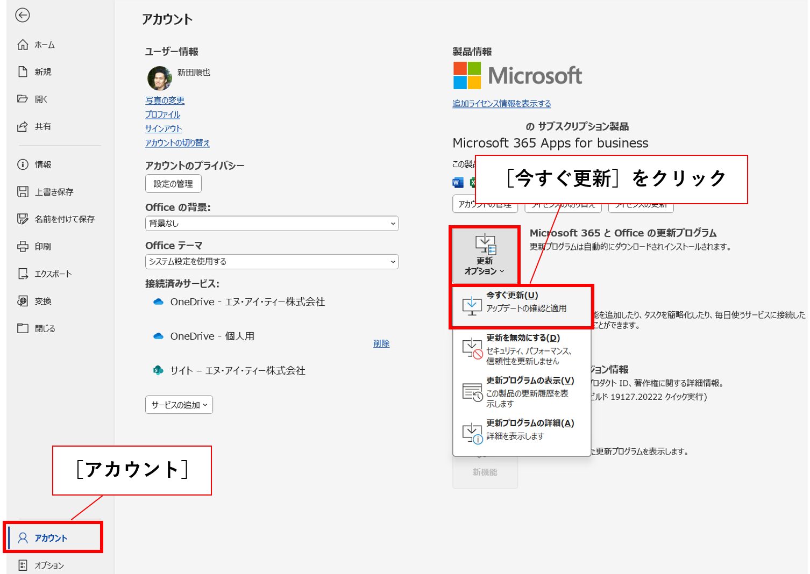Choose Disable Updates (更新を無効にする) menu item

tap(521, 349)
